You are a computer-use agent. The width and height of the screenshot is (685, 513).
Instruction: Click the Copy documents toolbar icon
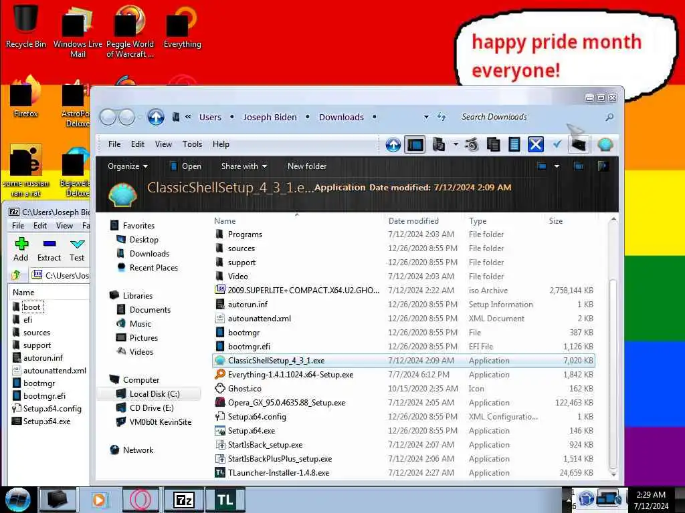pos(493,144)
